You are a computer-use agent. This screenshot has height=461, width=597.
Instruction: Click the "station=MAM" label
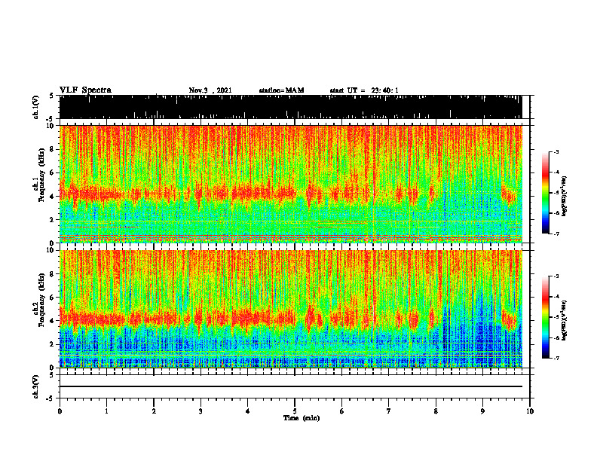281,90
